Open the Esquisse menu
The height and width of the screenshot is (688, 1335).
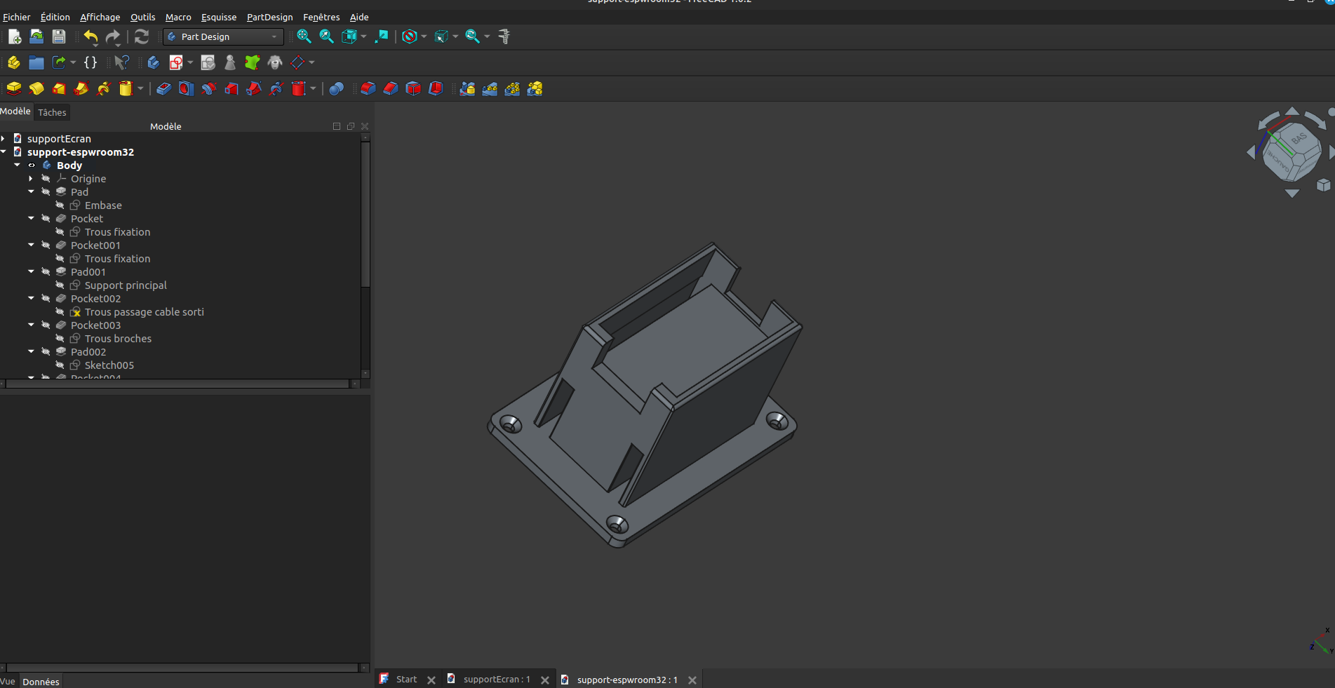(x=218, y=17)
